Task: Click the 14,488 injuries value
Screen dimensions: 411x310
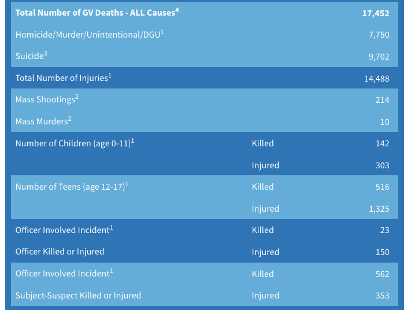Action: (377, 79)
